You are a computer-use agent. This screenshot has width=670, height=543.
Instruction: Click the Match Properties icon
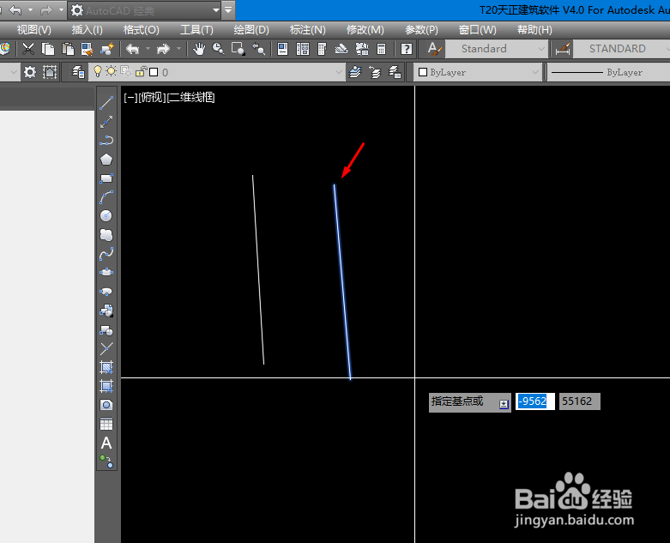[88, 49]
